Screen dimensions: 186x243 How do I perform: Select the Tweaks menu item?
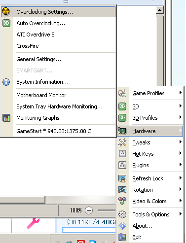pos(150,142)
